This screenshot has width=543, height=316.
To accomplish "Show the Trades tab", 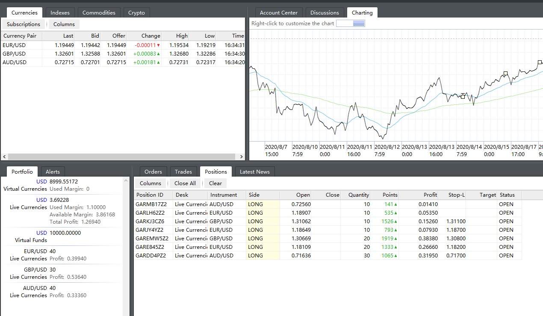I will [x=183, y=172].
